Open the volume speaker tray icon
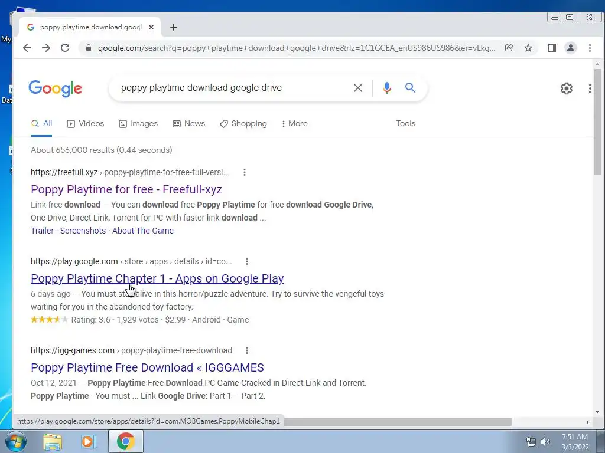The width and height of the screenshot is (605, 453). (545, 442)
